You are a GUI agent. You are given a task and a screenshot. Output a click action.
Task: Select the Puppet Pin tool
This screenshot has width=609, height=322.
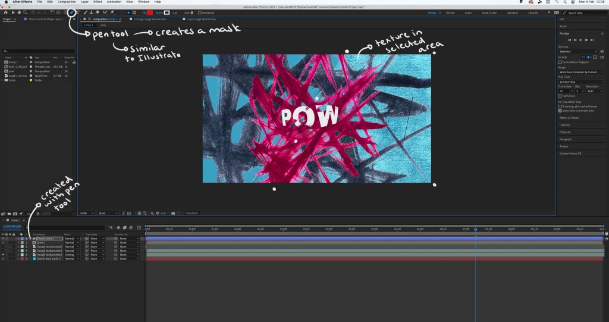pos(112,12)
